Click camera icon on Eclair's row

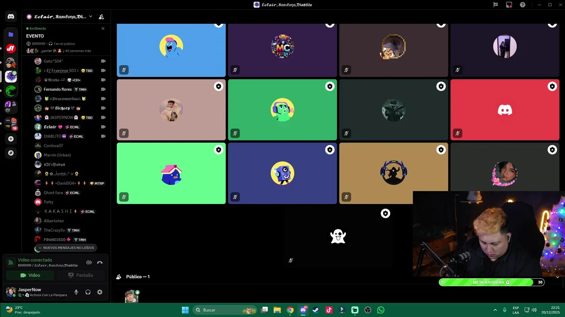coord(103,127)
